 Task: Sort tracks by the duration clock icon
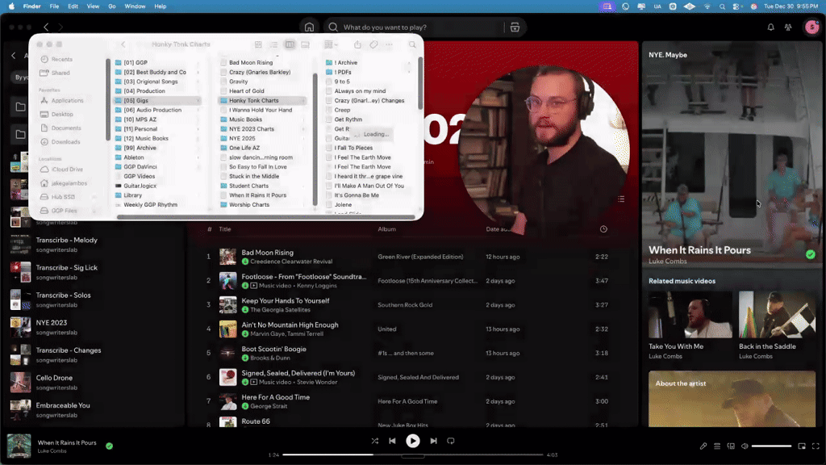[x=603, y=228]
